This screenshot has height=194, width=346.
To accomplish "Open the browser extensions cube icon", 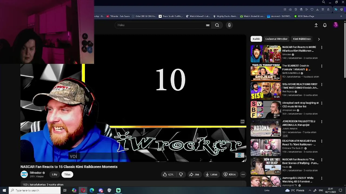I will click(342, 9).
